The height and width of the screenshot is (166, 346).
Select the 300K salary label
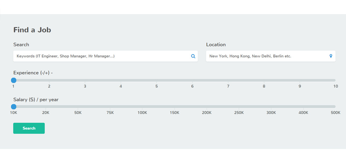(x=271, y=113)
